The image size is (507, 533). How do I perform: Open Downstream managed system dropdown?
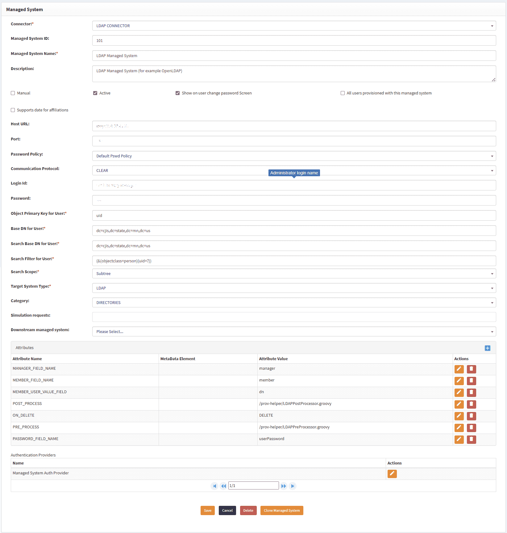tap(294, 332)
